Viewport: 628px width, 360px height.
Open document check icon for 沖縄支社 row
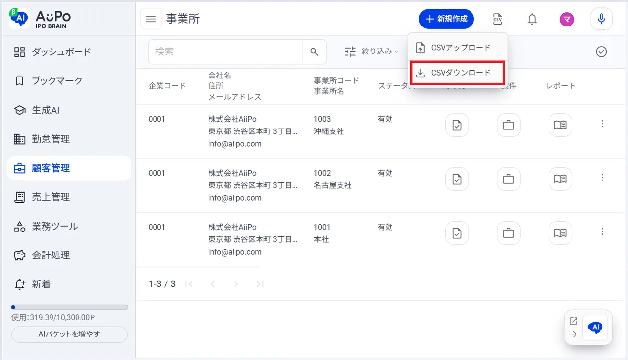click(457, 126)
